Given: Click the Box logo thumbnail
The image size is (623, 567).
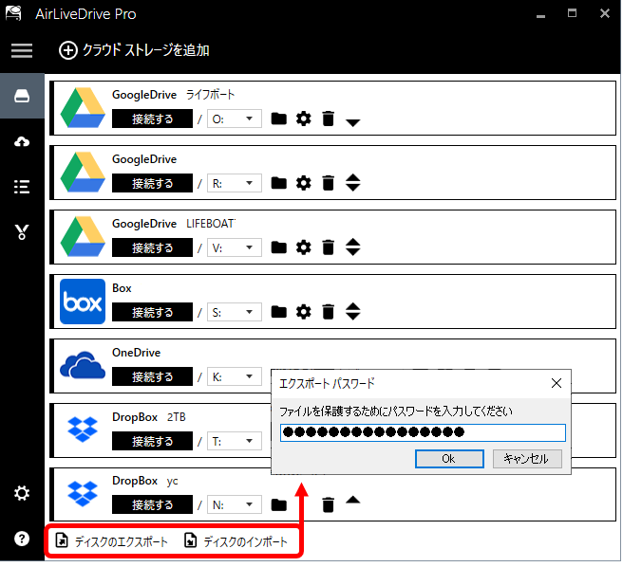Looking at the screenshot, I should pyautogui.click(x=83, y=302).
